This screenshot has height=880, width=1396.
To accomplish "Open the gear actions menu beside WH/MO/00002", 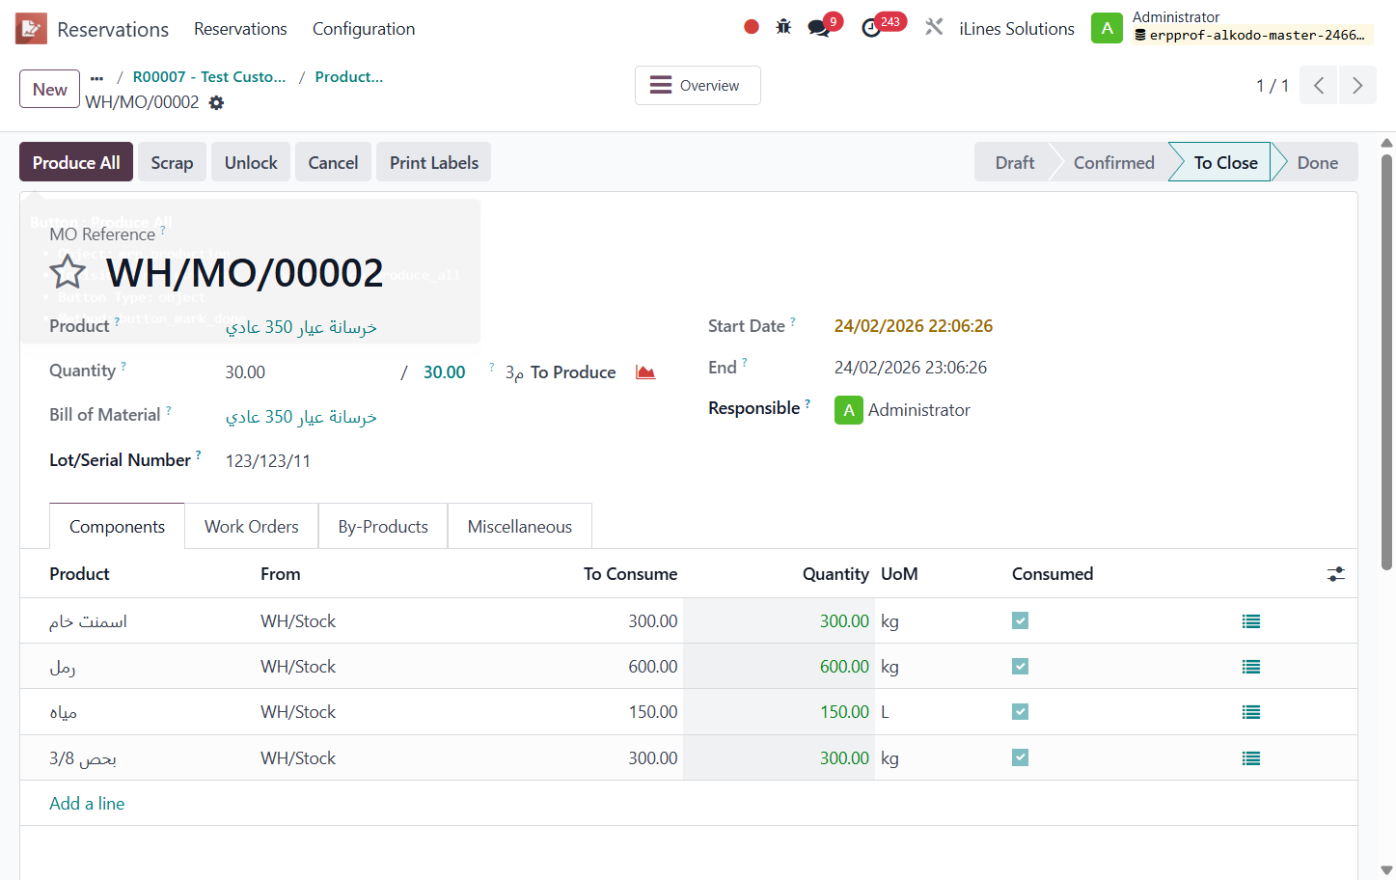I will pyautogui.click(x=217, y=102).
